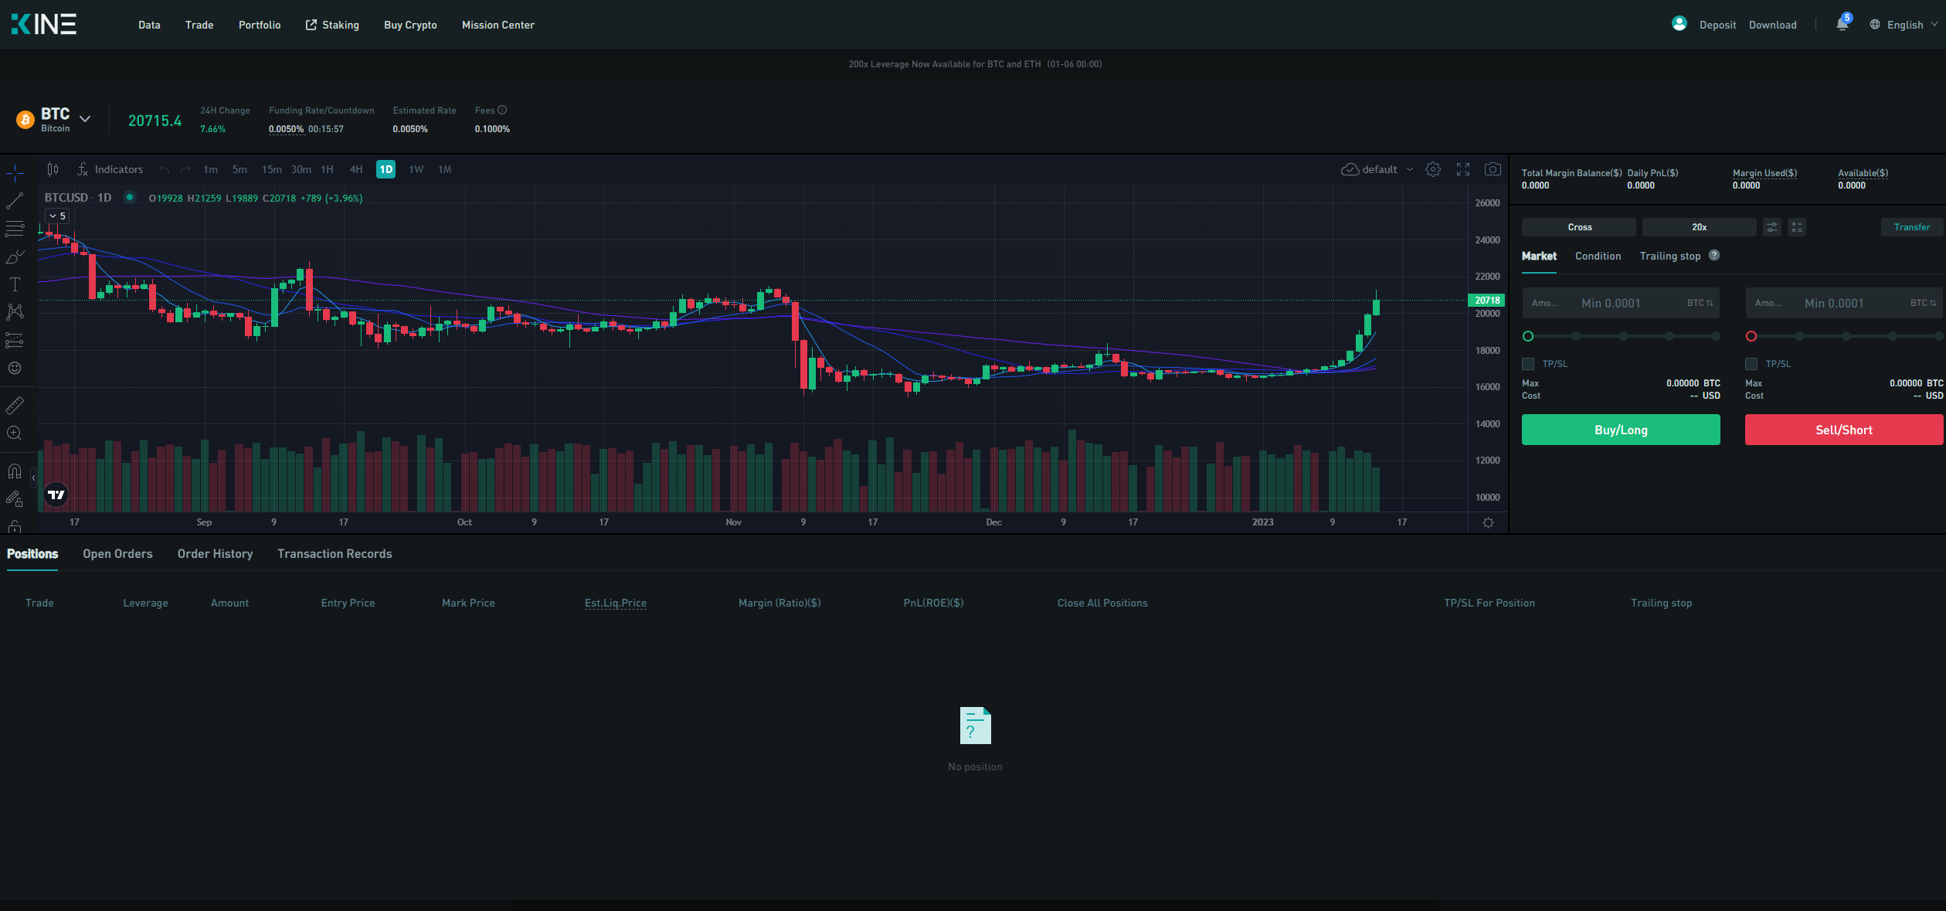
Task: Undo the last chart action
Action: pos(164,169)
